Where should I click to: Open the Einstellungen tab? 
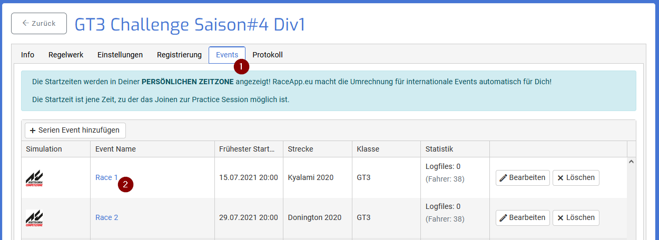[x=120, y=55]
